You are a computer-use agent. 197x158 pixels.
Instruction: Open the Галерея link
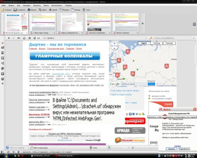click(x=70, y=49)
